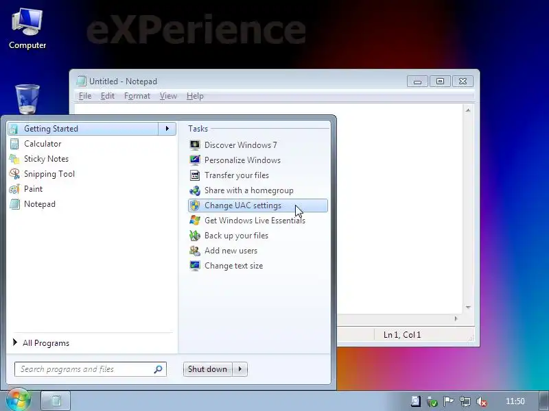
Task: Open the Action Center flag tray icon
Action: pyautogui.click(x=448, y=401)
